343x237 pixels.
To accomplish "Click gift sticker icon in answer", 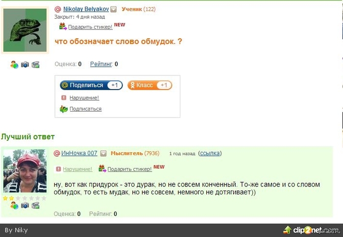I will (x=102, y=168).
